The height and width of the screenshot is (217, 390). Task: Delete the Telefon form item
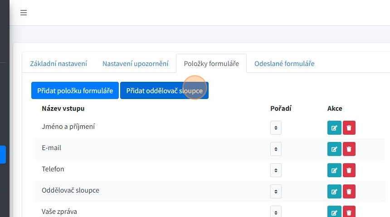point(349,170)
